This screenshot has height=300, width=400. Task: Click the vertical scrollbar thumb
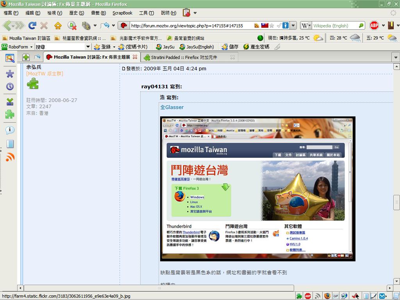396,202
